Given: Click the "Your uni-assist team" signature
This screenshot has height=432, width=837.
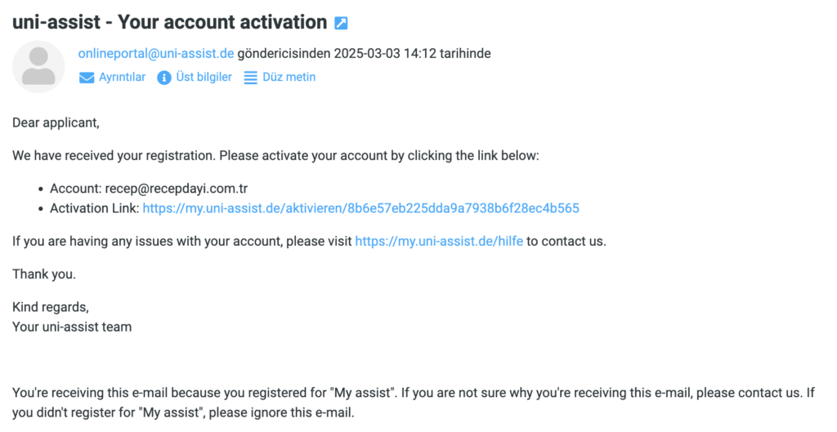Looking at the screenshot, I should tap(72, 327).
